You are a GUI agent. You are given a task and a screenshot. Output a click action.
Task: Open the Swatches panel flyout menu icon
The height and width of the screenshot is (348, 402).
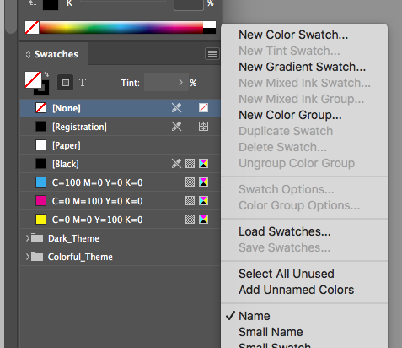(x=212, y=53)
